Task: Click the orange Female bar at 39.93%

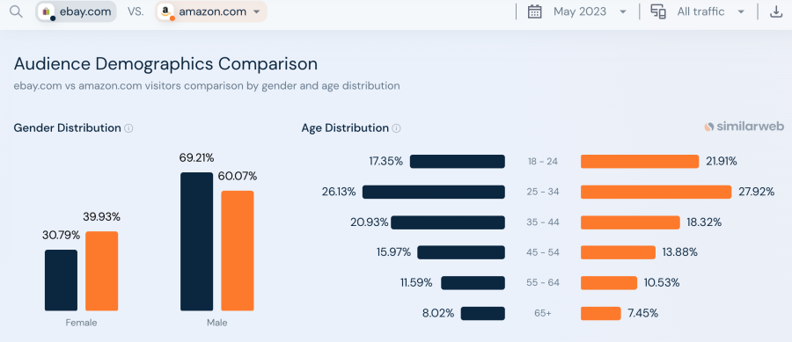Action: 101,271
